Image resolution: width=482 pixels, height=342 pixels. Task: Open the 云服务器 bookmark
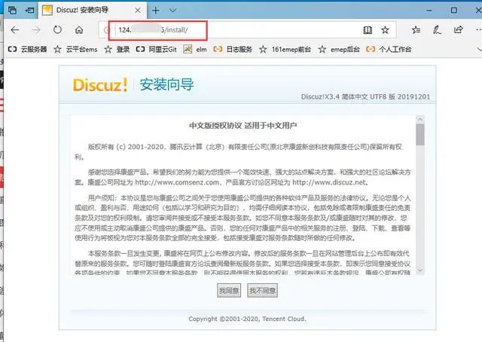click(x=27, y=49)
